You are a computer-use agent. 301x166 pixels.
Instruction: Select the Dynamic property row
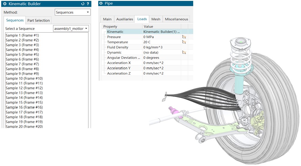(147, 52)
